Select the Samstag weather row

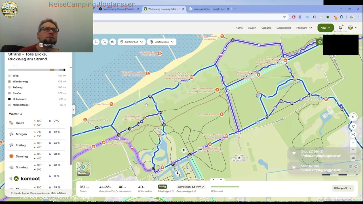[x=37, y=156]
